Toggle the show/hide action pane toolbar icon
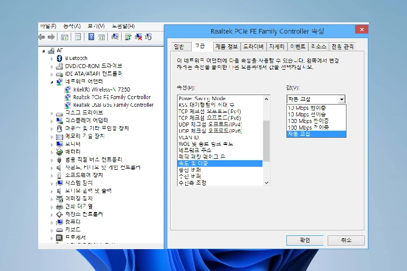 pos(101,37)
